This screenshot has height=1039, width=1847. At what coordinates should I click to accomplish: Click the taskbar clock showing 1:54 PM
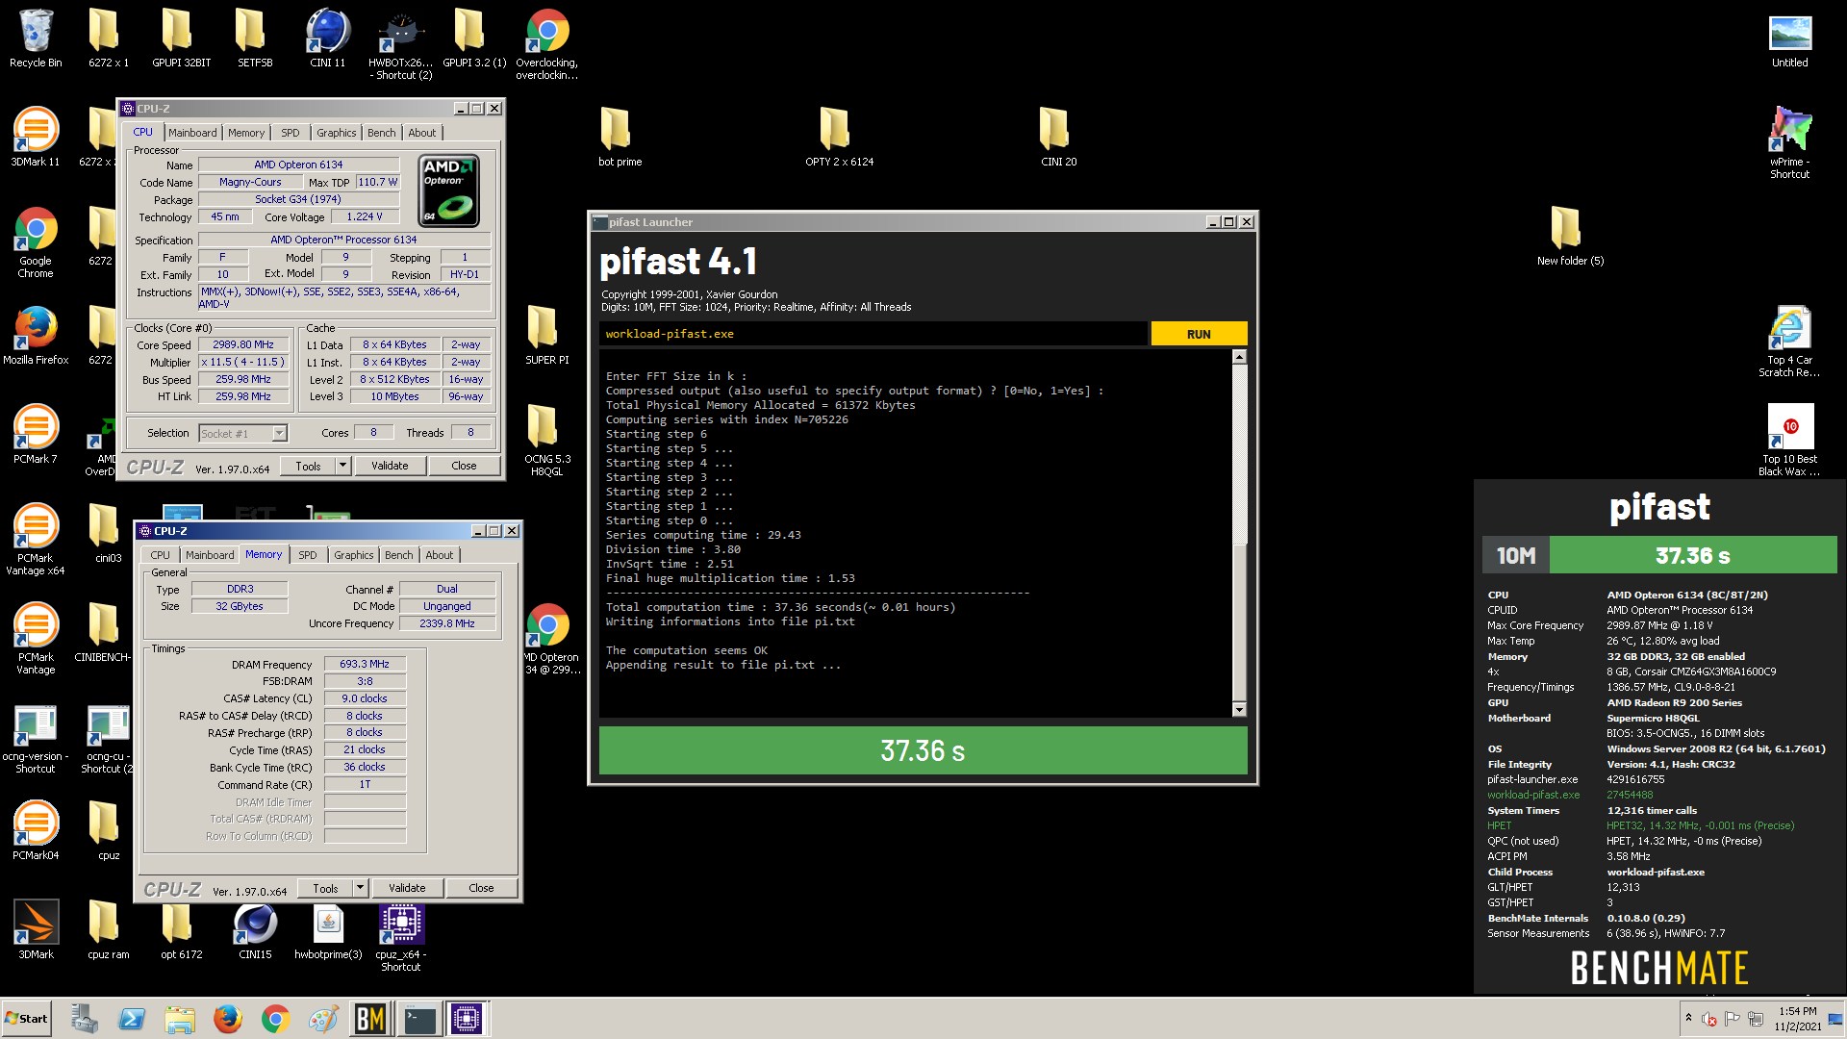tap(1797, 1019)
